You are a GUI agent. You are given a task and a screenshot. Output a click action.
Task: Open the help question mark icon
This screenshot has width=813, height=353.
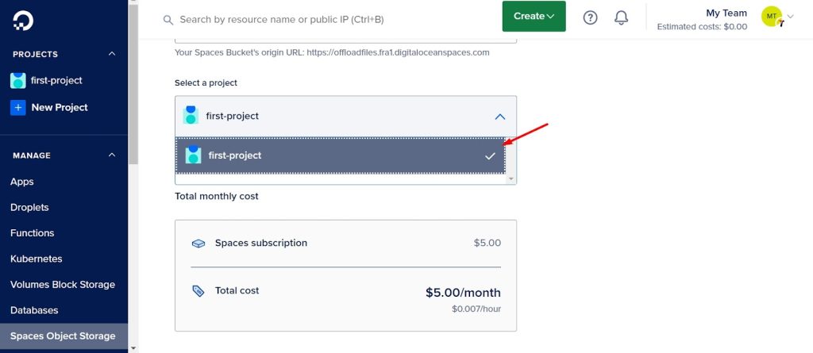pos(590,17)
